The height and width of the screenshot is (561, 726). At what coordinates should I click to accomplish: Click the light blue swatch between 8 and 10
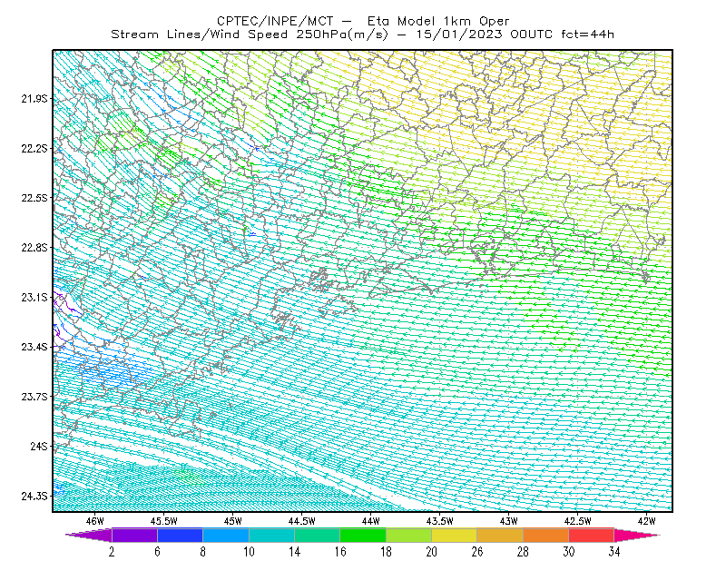(226, 535)
